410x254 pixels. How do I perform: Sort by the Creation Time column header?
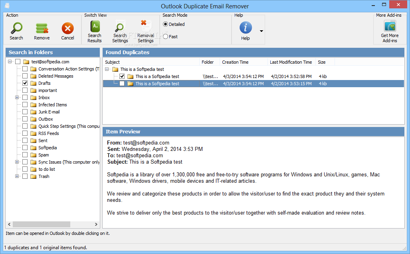click(244, 62)
